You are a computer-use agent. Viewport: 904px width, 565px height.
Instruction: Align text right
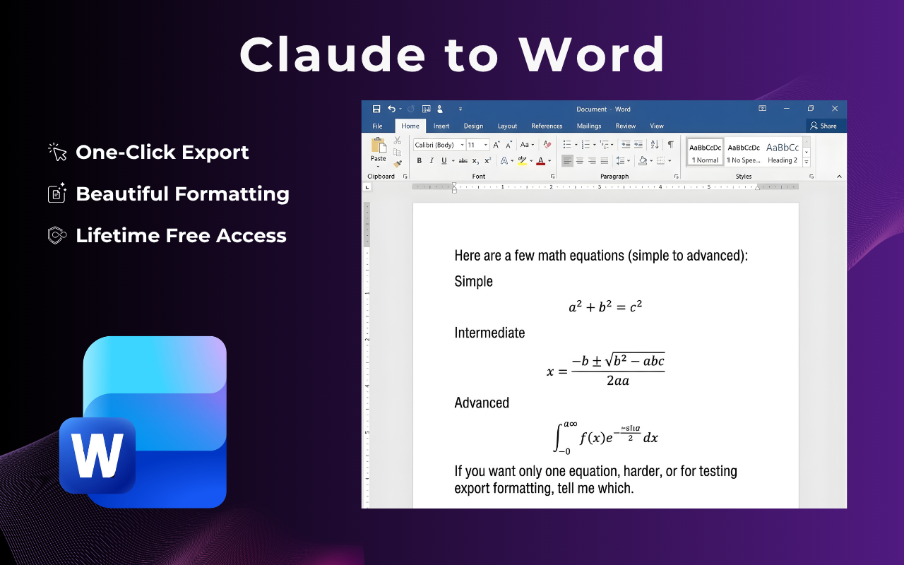click(x=592, y=161)
